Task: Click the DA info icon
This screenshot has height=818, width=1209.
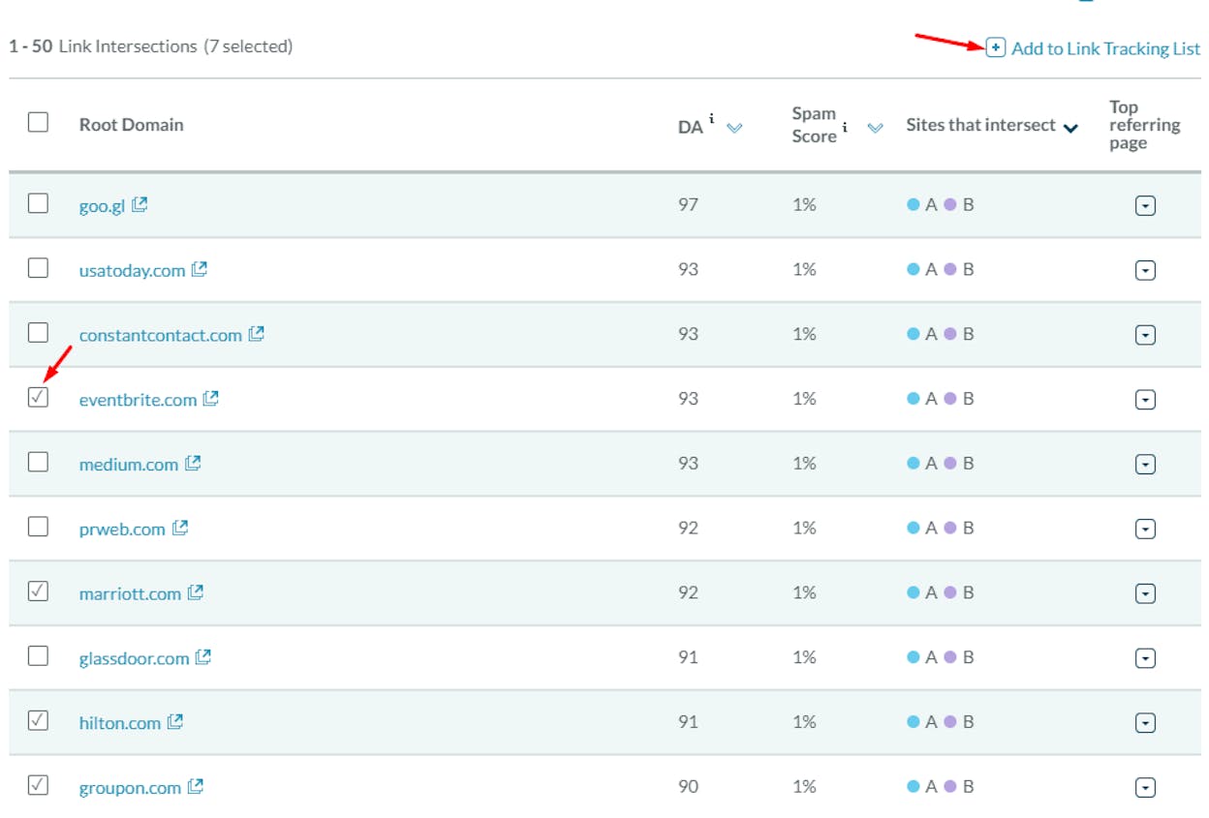Action: pos(712,119)
